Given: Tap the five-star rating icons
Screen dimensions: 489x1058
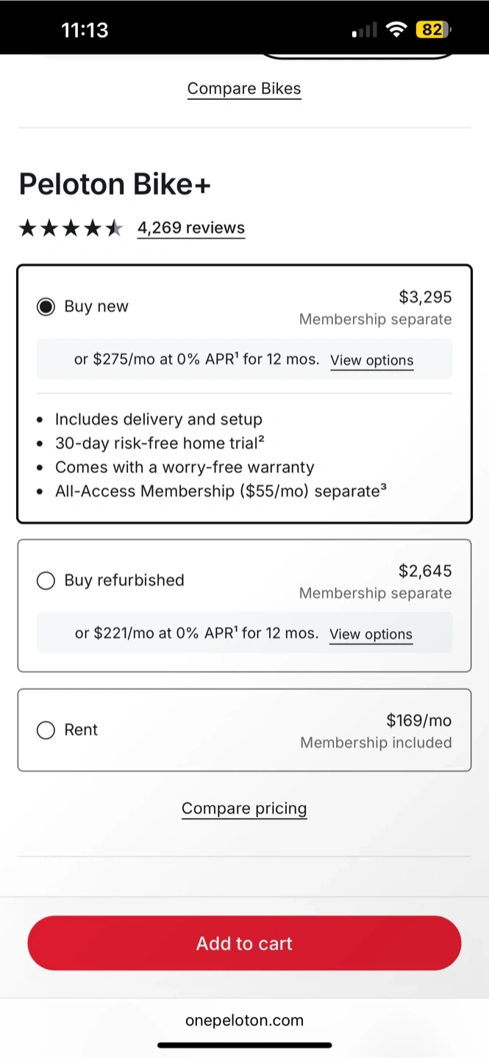Looking at the screenshot, I should click(71, 228).
